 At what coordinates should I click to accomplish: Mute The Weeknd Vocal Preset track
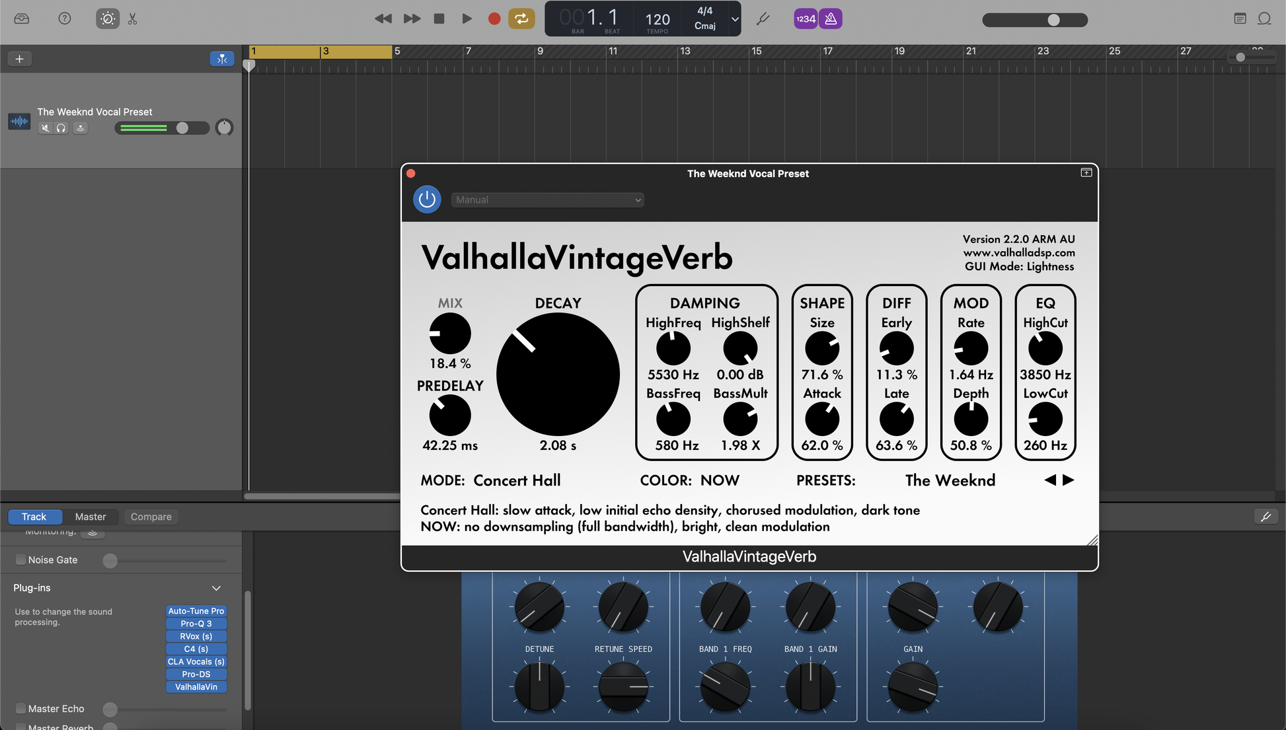(x=45, y=128)
